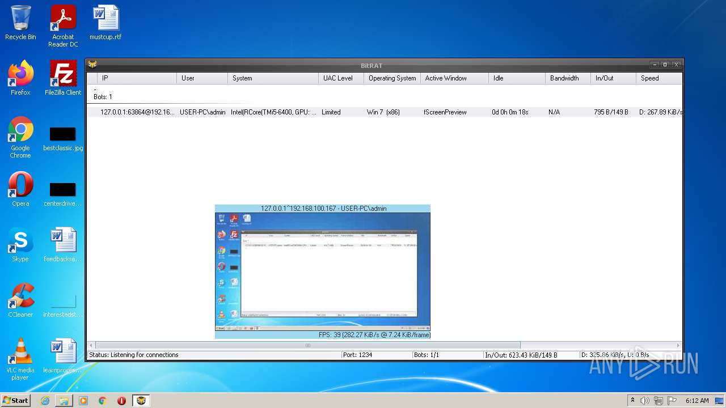
Task: Open VLC media player shortcut
Action: [20, 359]
